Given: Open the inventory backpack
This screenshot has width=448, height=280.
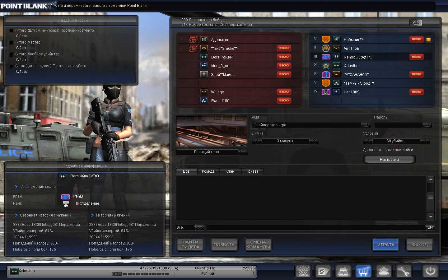Looking at the screenshot, I should pyautogui.click(x=343, y=271).
